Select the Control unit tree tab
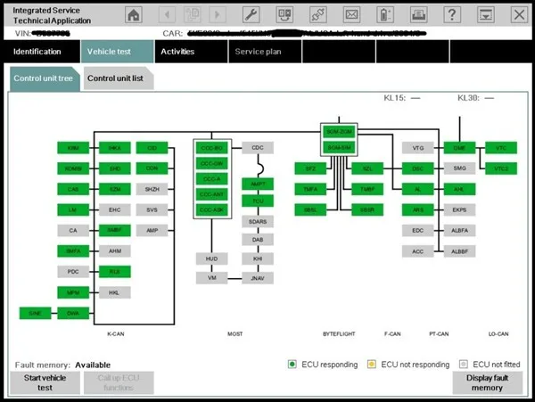Image resolution: width=535 pixels, height=402 pixels. (x=45, y=78)
